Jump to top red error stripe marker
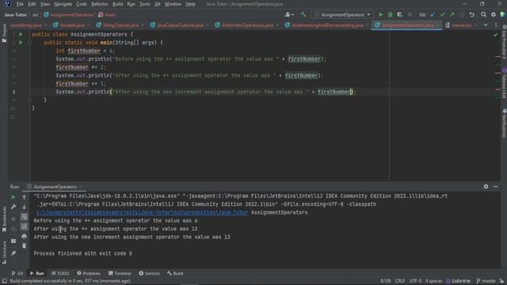The height and width of the screenshot is (285, 507). (x=497, y=57)
